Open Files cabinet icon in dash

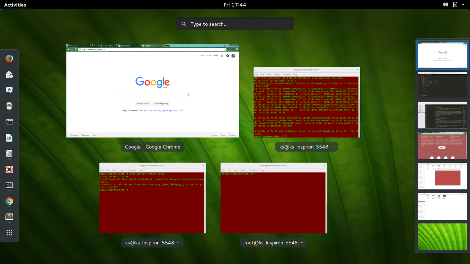click(x=9, y=153)
